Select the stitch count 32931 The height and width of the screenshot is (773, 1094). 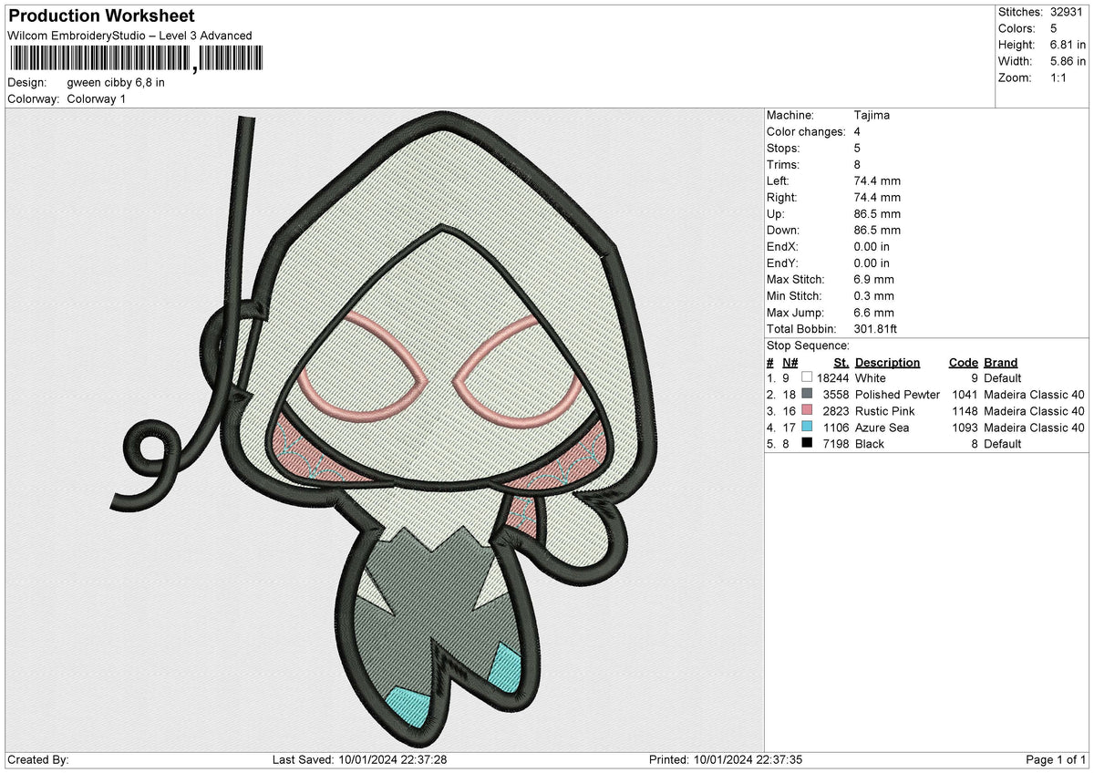(x=1068, y=12)
